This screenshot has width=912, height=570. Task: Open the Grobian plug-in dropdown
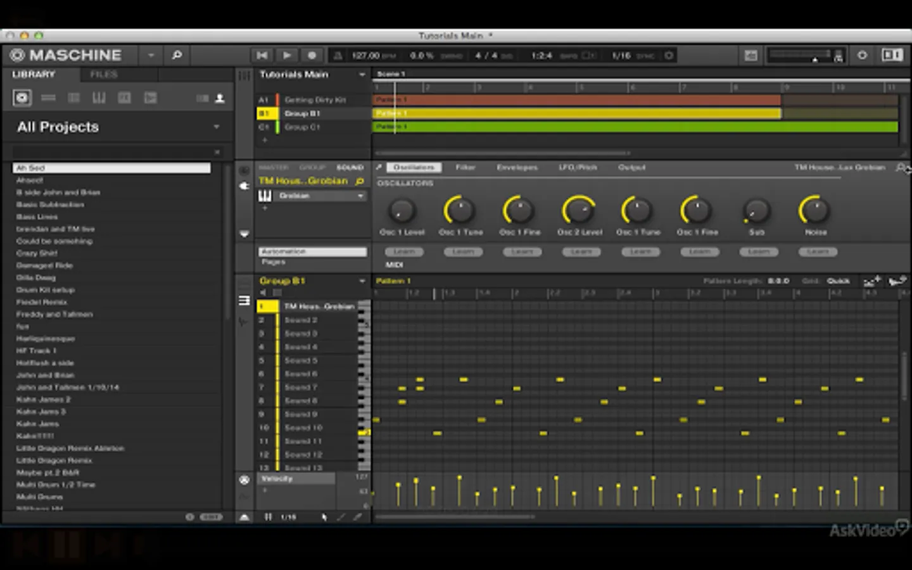(360, 196)
